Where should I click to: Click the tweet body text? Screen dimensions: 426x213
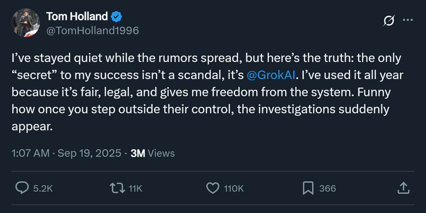point(199,92)
